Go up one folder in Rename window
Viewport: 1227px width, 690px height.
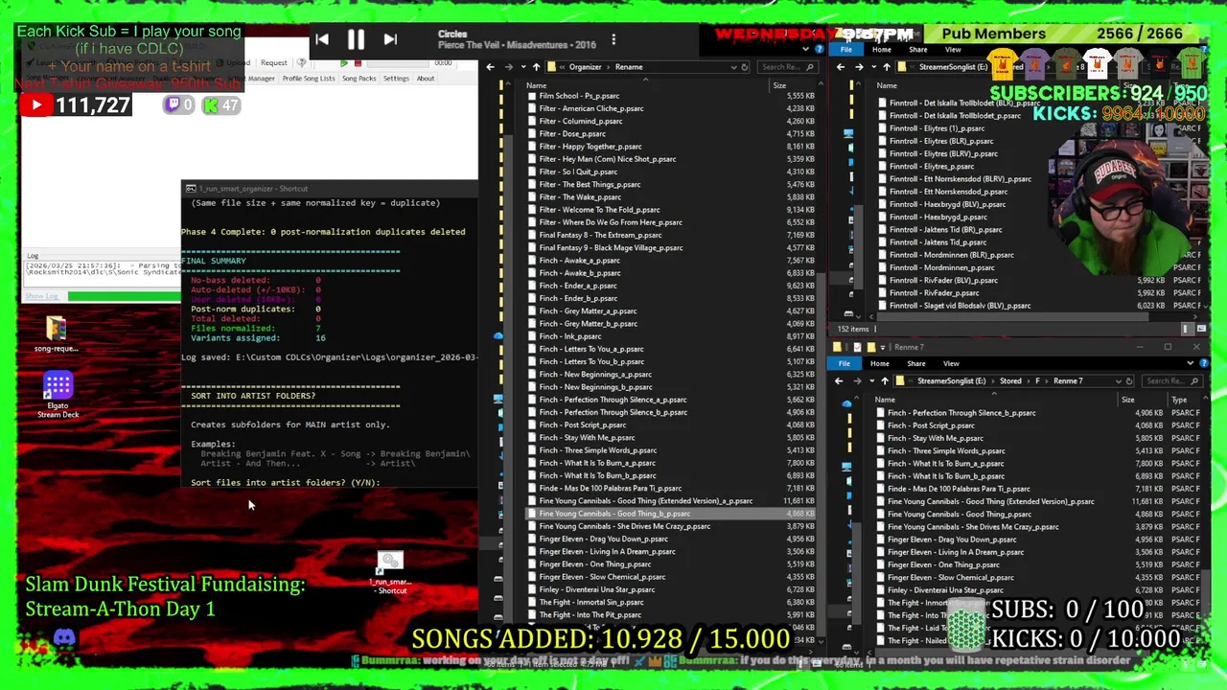click(536, 67)
